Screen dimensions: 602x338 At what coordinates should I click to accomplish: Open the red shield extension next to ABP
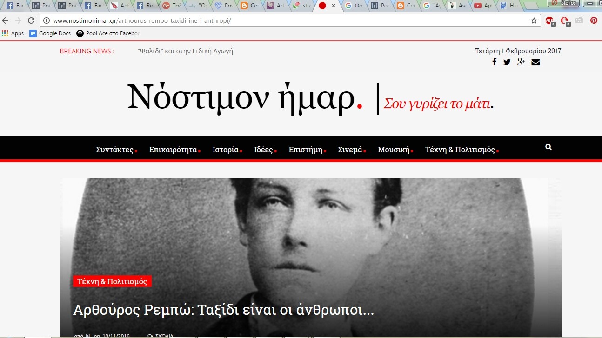(x=564, y=20)
